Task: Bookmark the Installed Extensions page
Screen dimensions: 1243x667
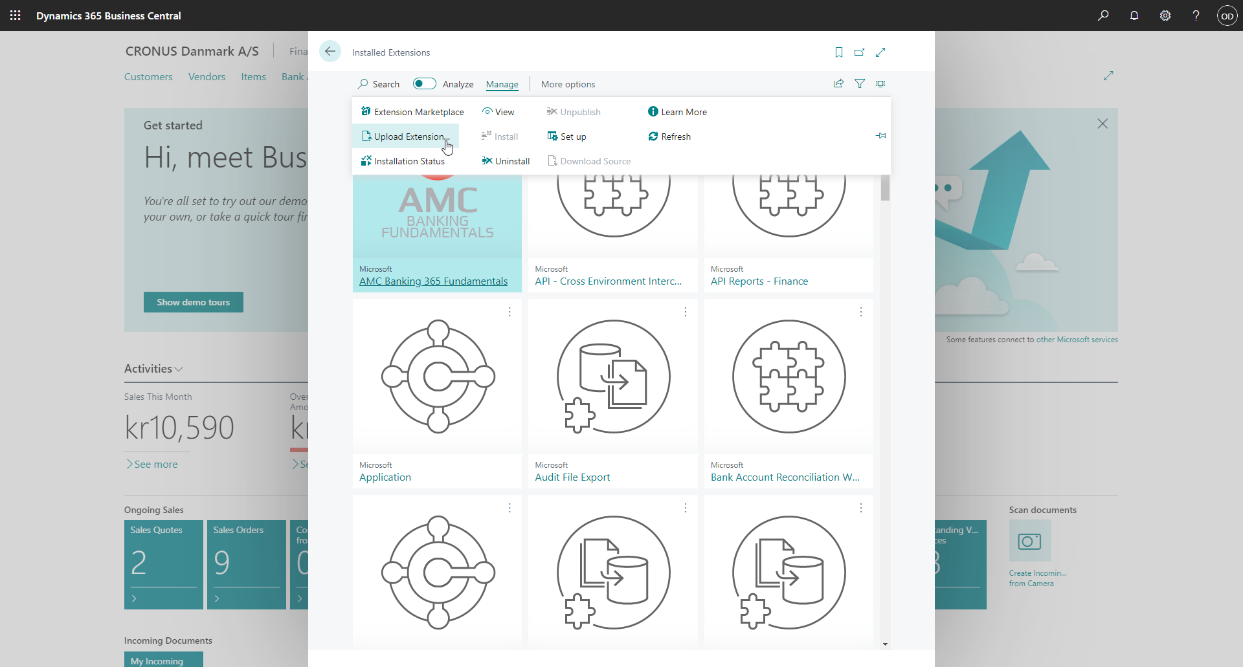Action: tap(839, 52)
